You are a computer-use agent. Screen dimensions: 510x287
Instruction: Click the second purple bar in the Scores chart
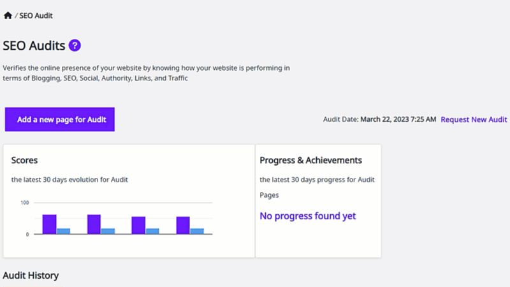point(94,224)
